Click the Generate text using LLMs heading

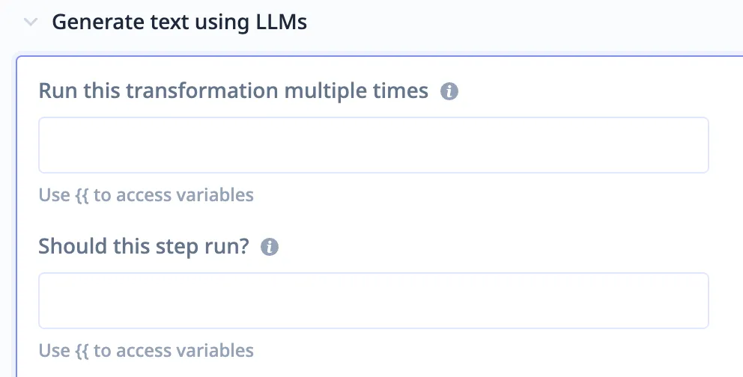point(179,22)
